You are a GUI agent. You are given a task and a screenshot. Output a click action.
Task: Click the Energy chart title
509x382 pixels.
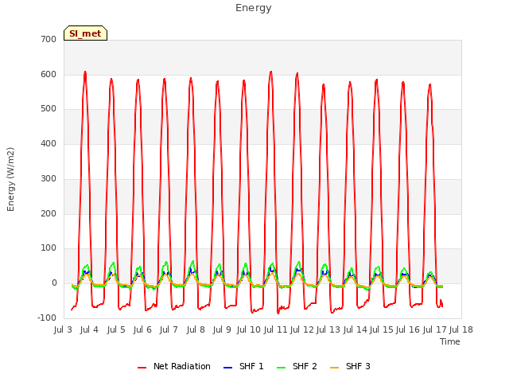(253, 7)
